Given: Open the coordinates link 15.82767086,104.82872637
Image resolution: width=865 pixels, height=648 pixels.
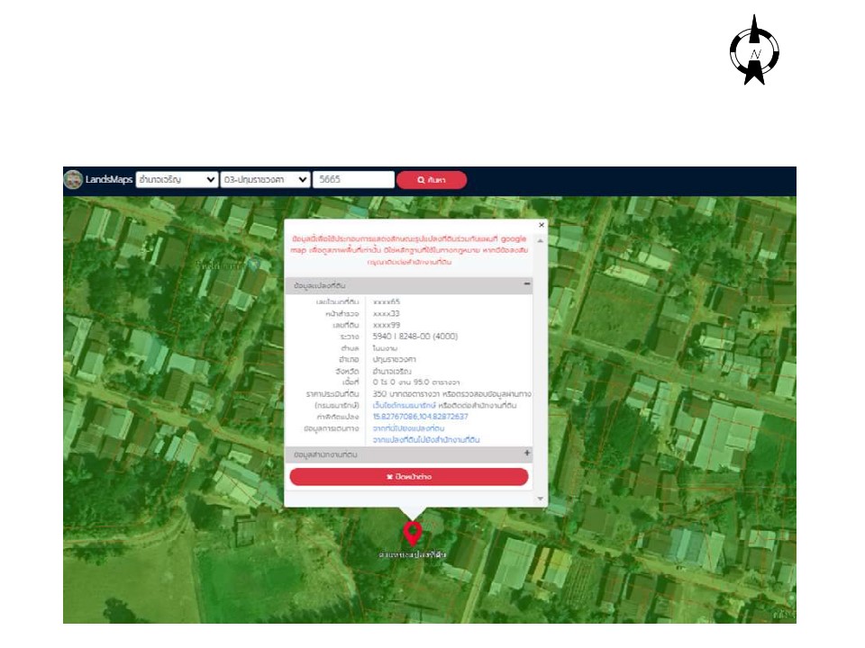Looking at the screenshot, I should pos(420,417).
